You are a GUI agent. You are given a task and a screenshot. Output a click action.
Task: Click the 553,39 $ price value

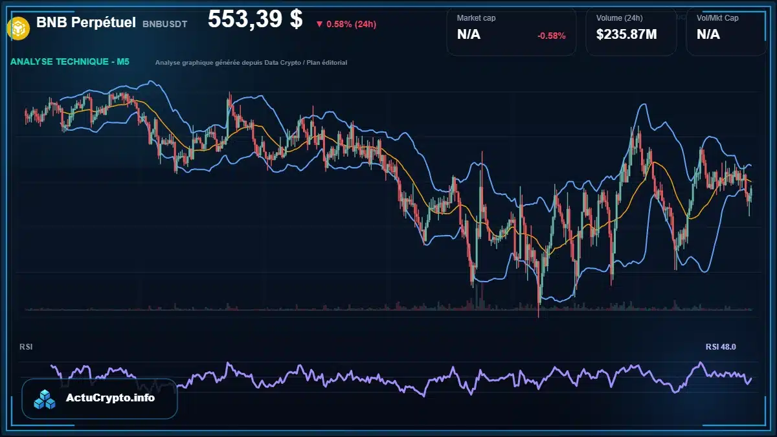[x=255, y=19]
